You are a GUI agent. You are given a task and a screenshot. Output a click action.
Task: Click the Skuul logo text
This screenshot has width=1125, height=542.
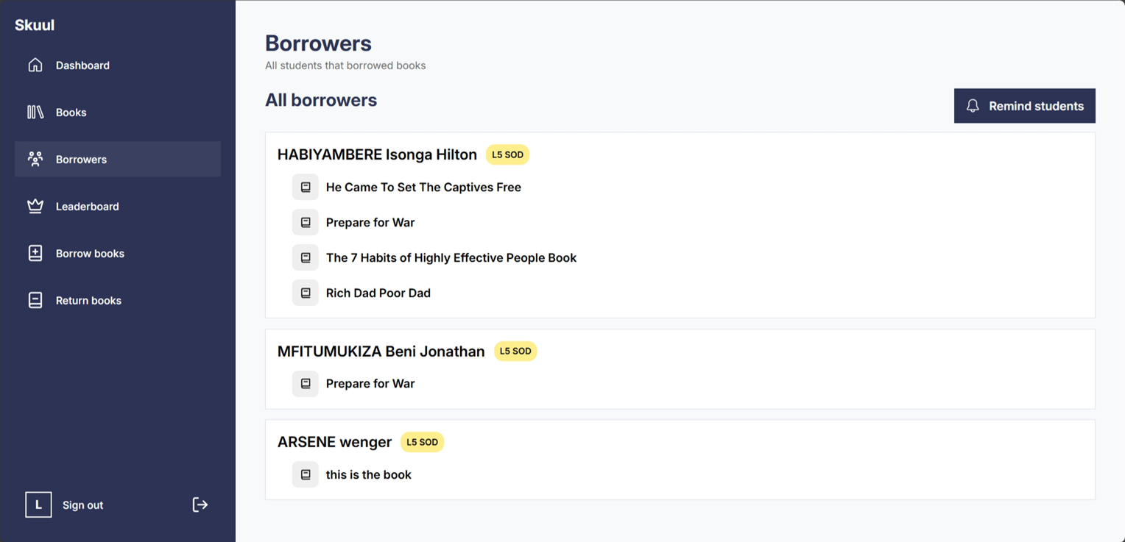35,25
